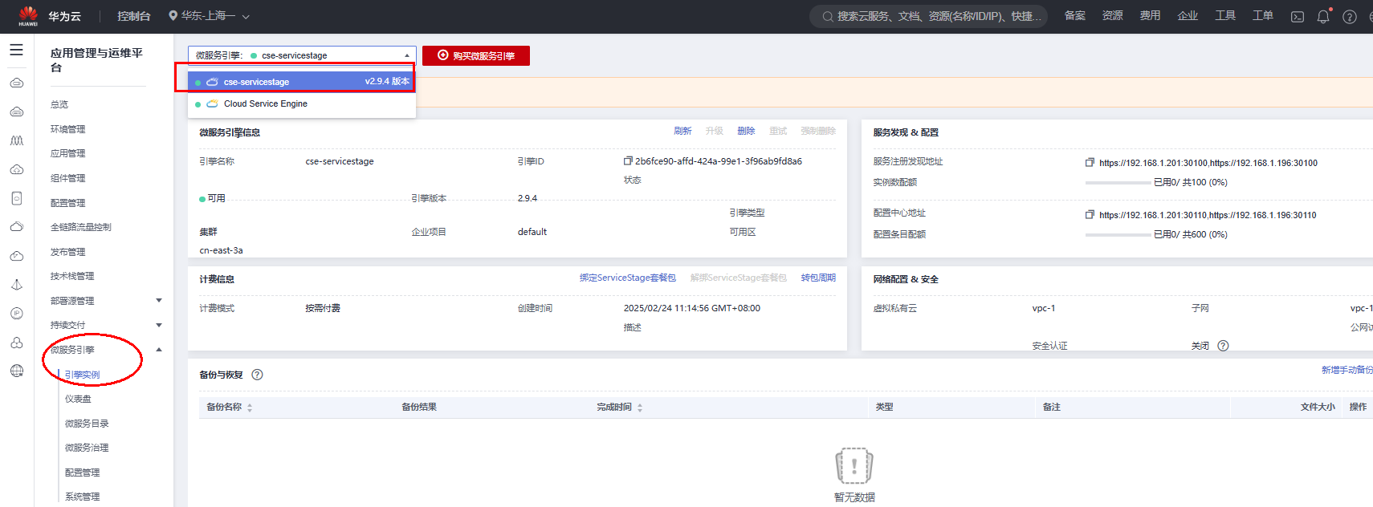This screenshot has width=1373, height=507.
Task: Sort backups by 完成时间 arrows
Action: point(640,408)
